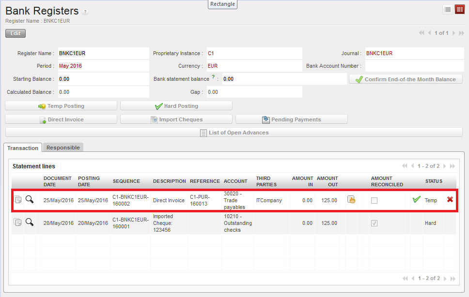Click the Temp Posting button
Viewport: 469px width, 297px height.
(x=61, y=106)
